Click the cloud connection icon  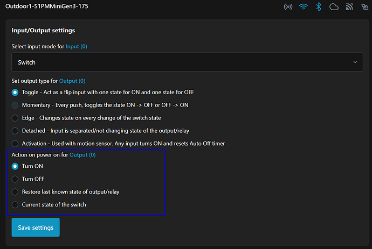(334, 7)
